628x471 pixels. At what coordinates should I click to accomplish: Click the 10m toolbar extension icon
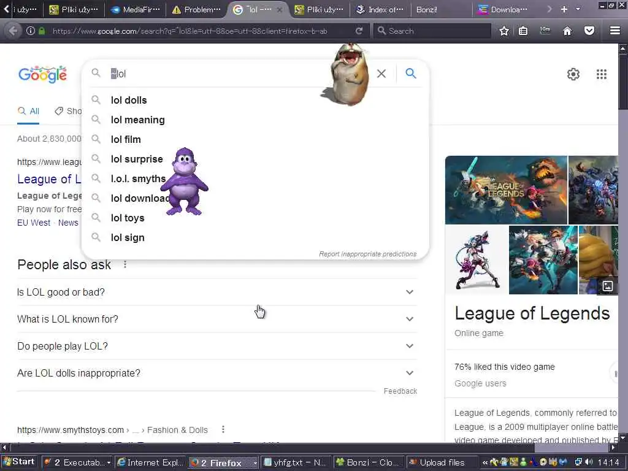coord(545,31)
